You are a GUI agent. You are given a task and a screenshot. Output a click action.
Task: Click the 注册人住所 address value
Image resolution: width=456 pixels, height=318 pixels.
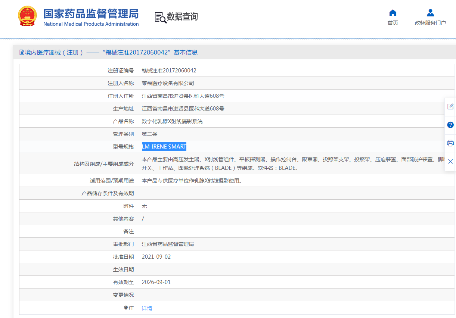pos(183,96)
